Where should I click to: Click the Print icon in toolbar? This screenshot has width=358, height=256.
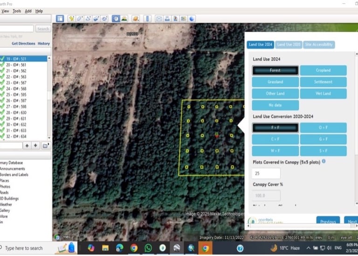pos(167,19)
